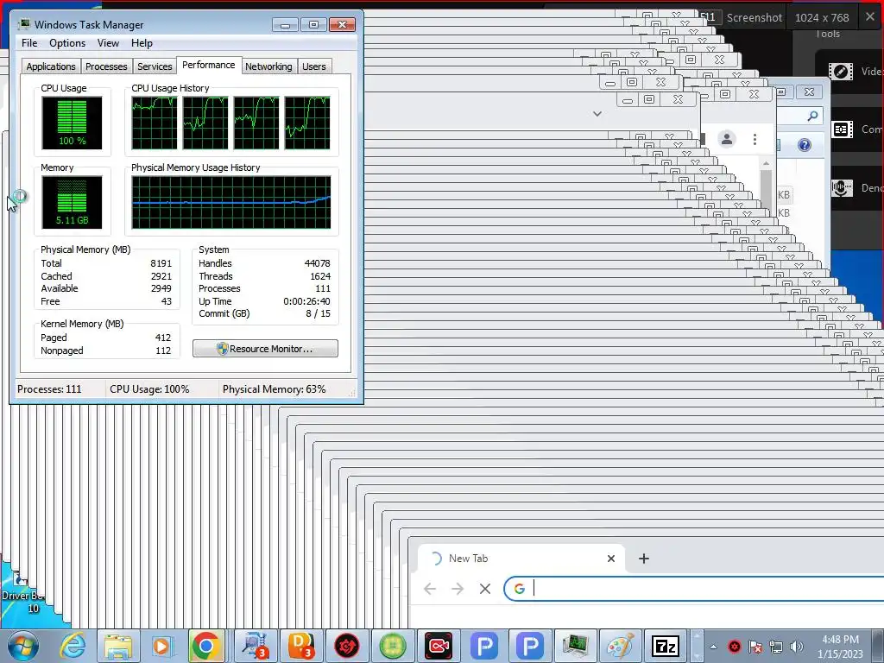Click the Memory gauge showing 5.11 GB

click(x=72, y=202)
